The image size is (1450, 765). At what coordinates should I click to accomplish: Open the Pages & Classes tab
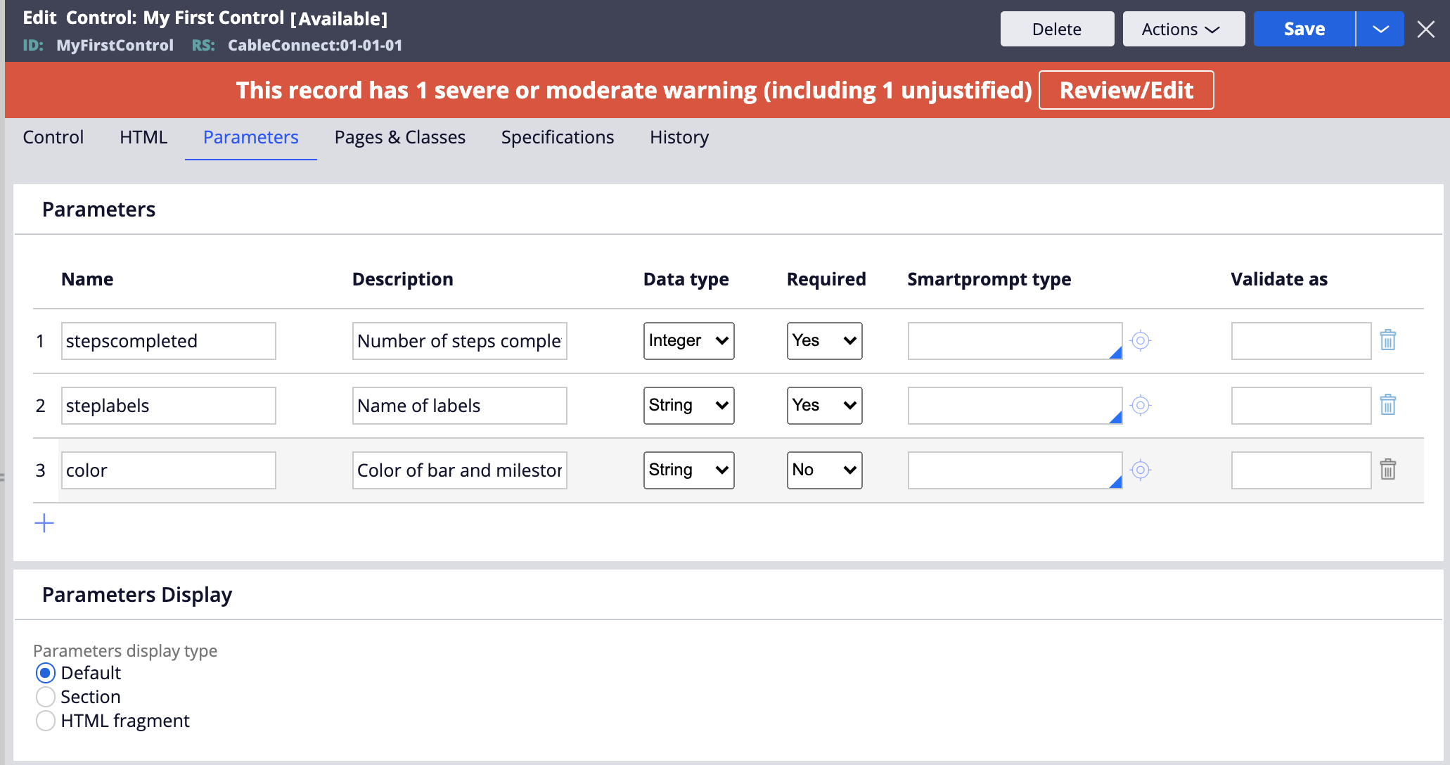point(399,137)
